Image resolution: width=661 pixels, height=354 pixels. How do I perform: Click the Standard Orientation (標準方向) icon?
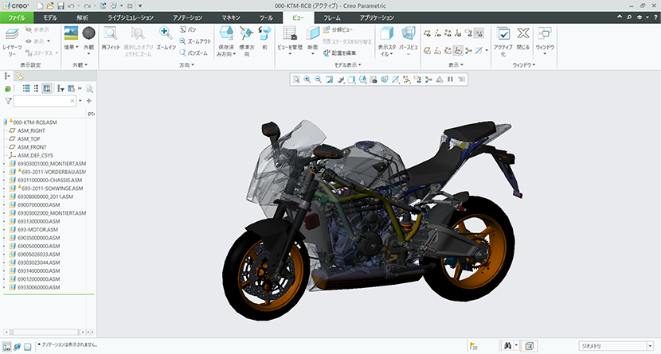(247, 33)
